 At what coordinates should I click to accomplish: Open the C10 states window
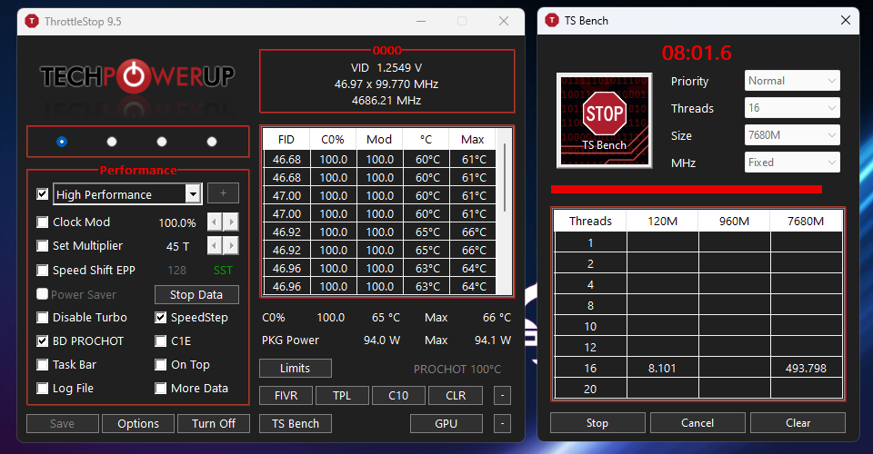tap(398, 396)
